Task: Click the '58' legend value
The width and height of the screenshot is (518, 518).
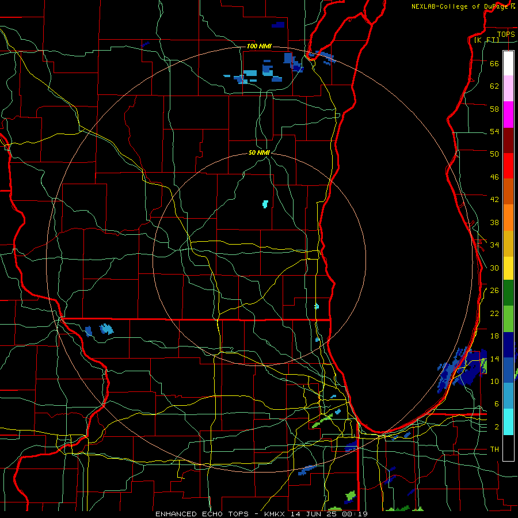Action: pyautogui.click(x=494, y=109)
